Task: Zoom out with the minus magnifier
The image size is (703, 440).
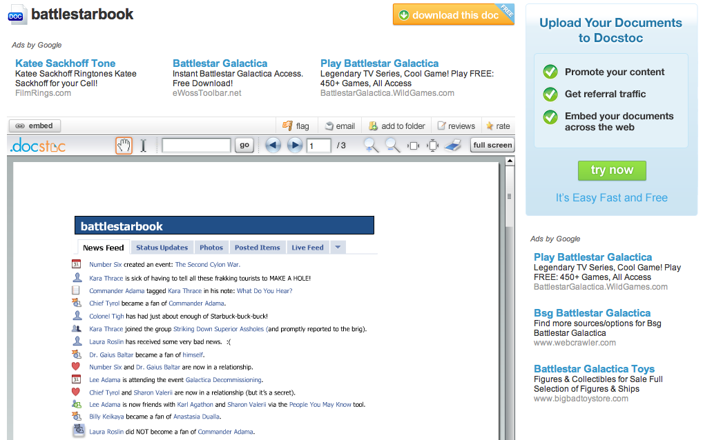Action: pyautogui.click(x=392, y=145)
